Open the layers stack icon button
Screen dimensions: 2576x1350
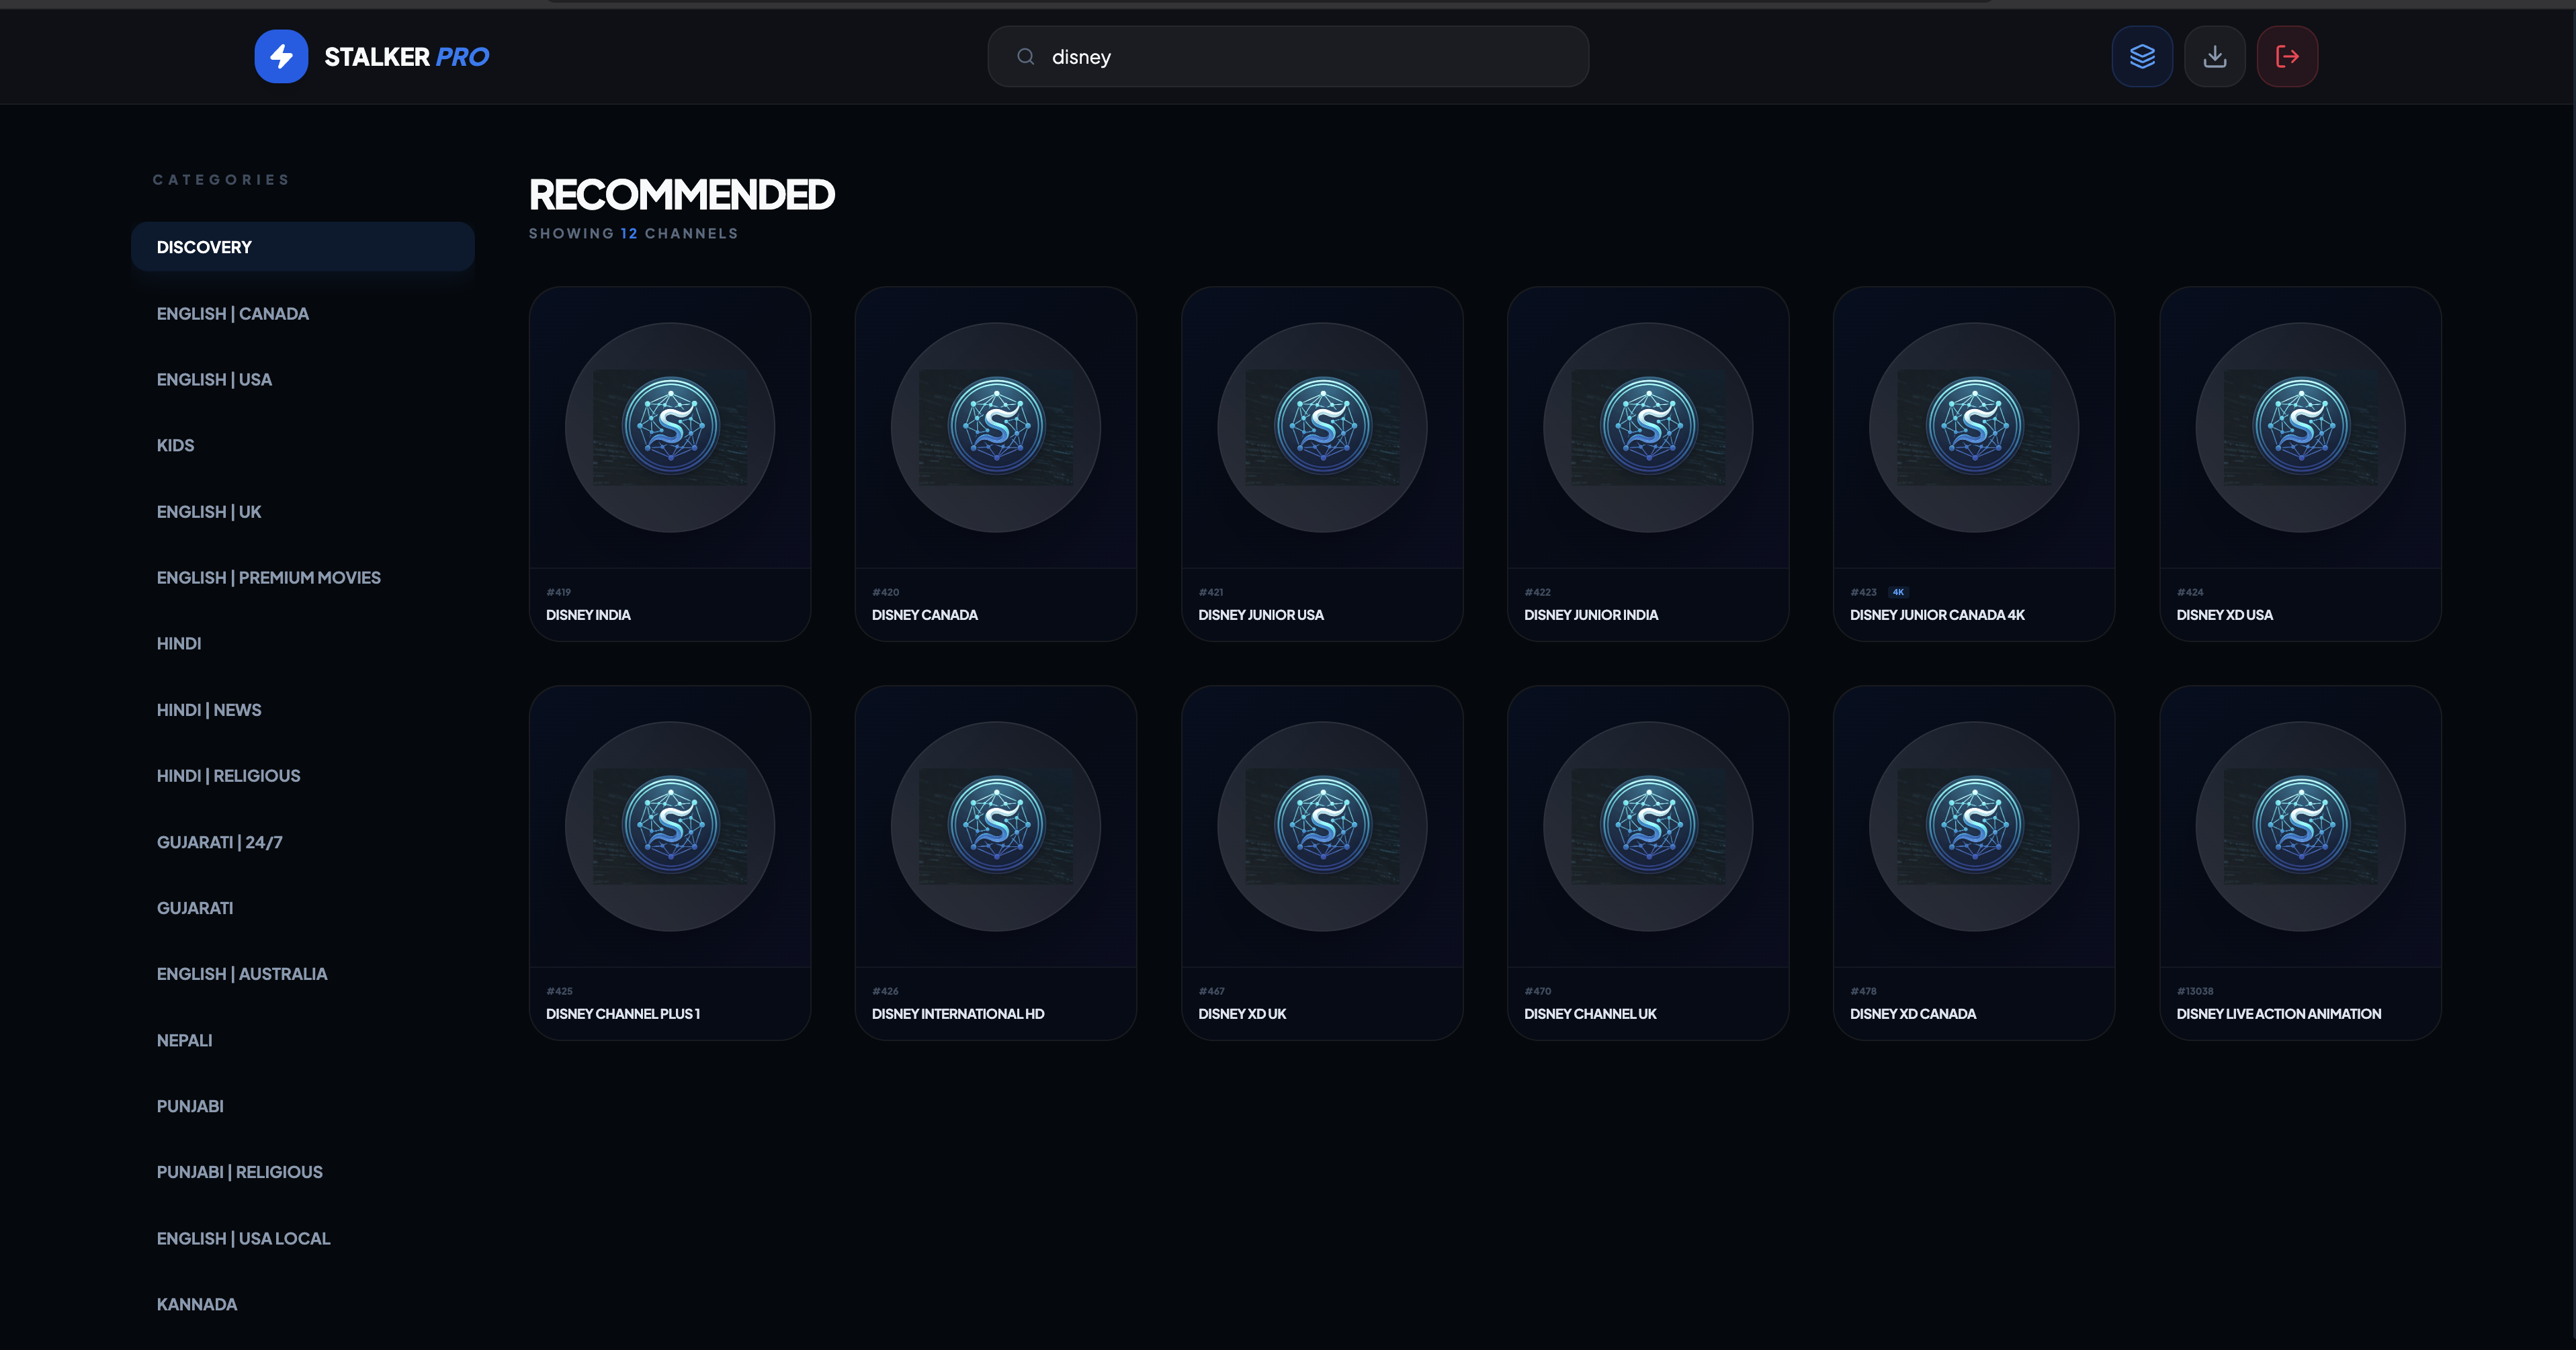2142,56
